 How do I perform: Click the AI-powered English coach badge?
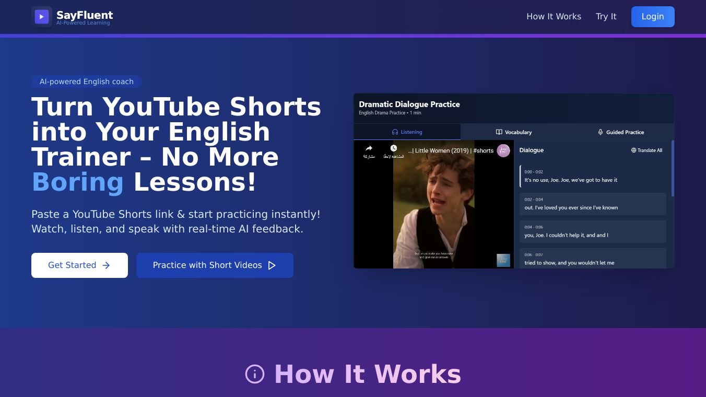[x=87, y=81]
